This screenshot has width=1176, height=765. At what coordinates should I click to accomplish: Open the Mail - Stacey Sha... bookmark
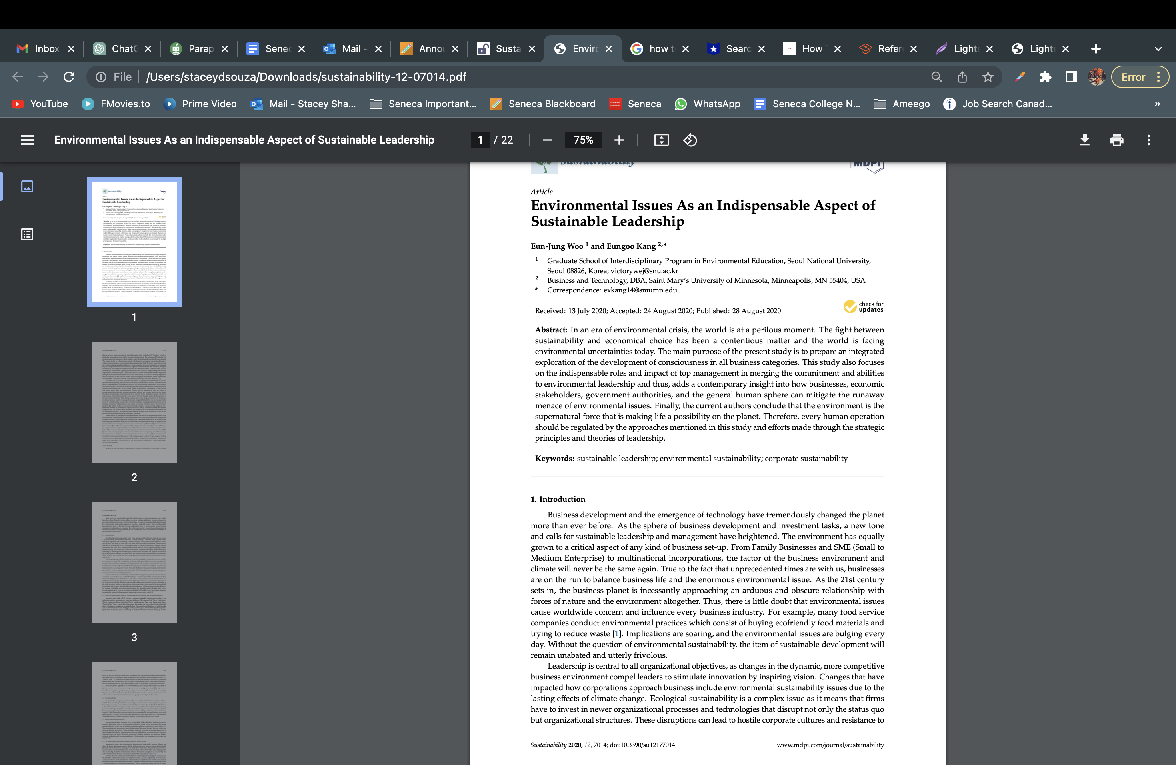(x=303, y=104)
